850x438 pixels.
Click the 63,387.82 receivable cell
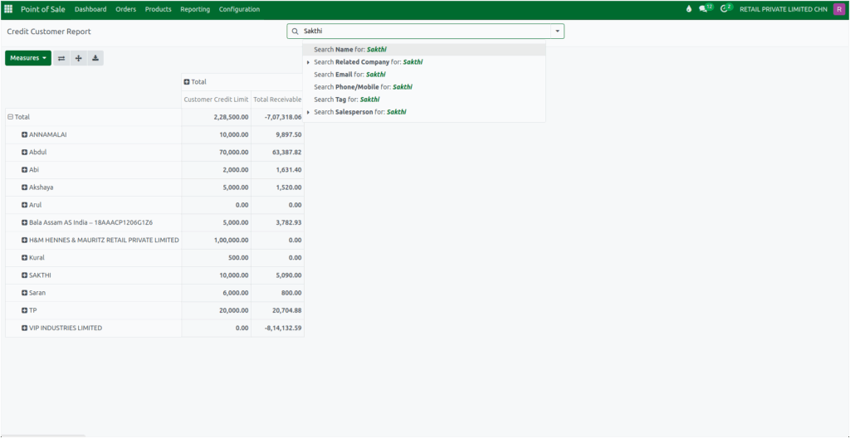[x=277, y=153]
